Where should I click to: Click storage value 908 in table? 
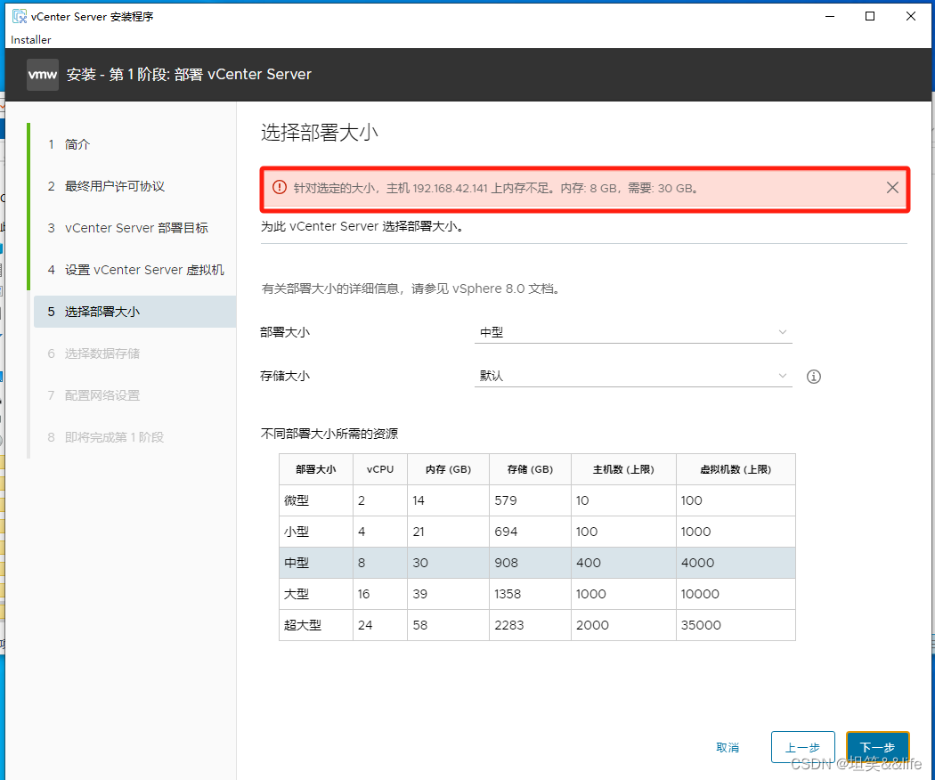(507, 563)
